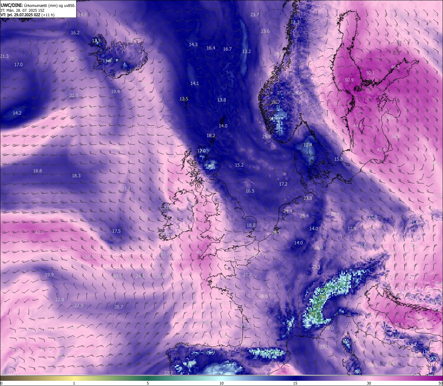Click the 16.4 value on the map
This screenshot has height=386, width=443.
(x=211, y=48)
